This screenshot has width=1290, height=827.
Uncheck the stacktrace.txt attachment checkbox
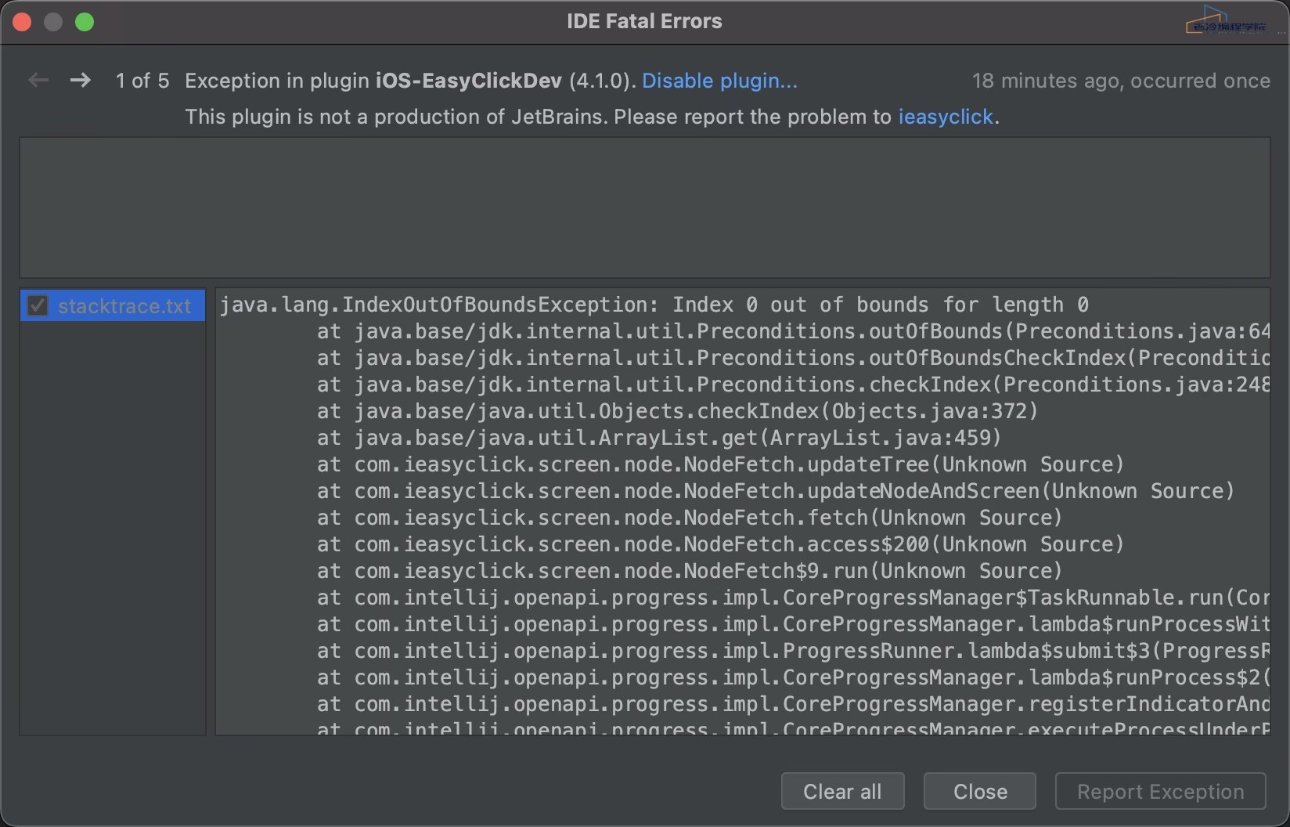pyautogui.click(x=38, y=305)
